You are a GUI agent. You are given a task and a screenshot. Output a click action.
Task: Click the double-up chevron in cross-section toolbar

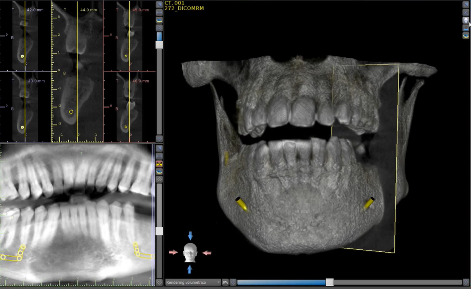(159, 28)
